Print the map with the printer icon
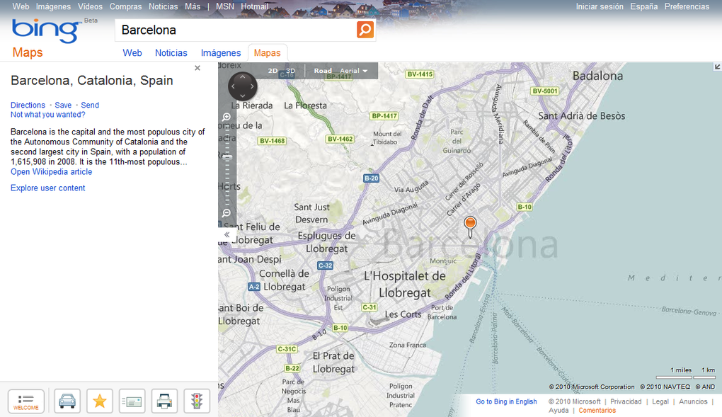 (x=164, y=401)
